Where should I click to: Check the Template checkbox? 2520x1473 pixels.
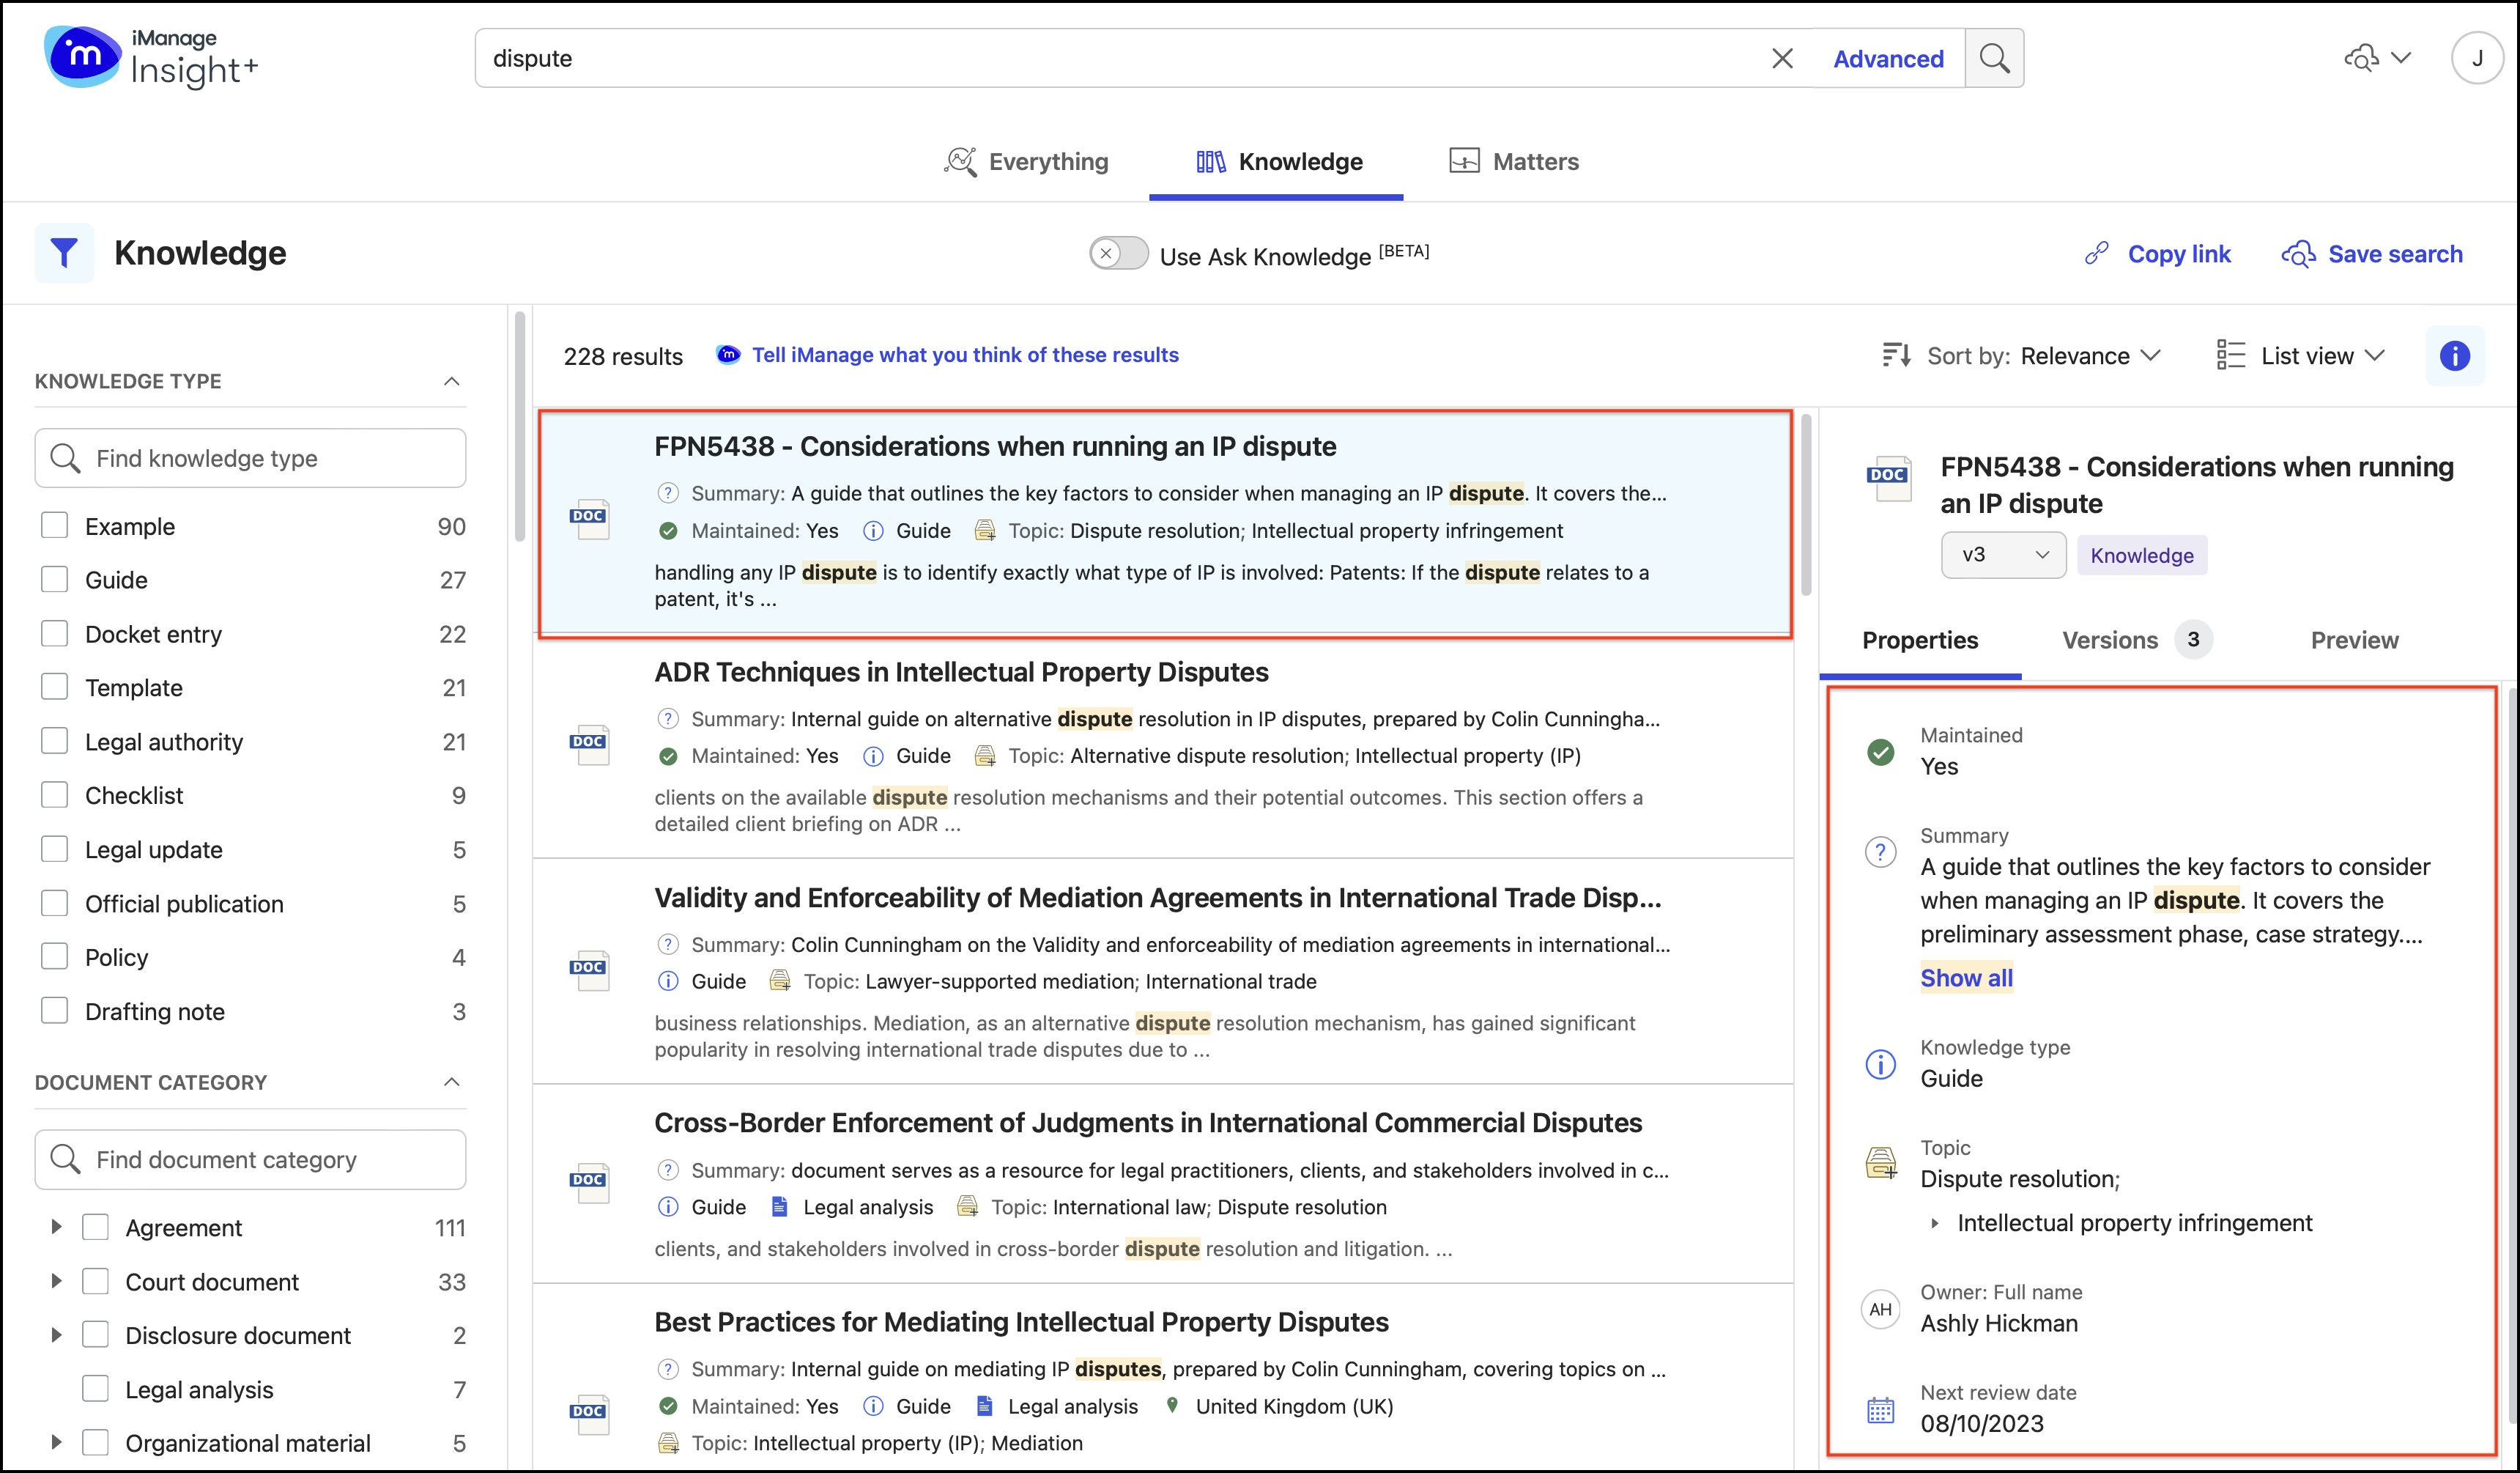pos(55,687)
